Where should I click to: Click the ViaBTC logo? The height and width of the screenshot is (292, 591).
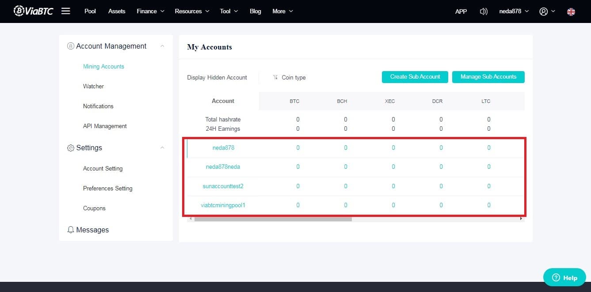coord(33,11)
